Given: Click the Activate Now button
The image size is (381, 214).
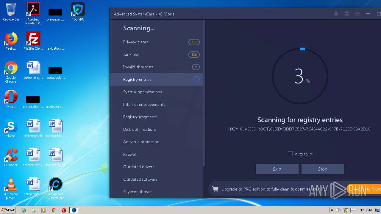Looking at the screenshot, I should (364, 189).
